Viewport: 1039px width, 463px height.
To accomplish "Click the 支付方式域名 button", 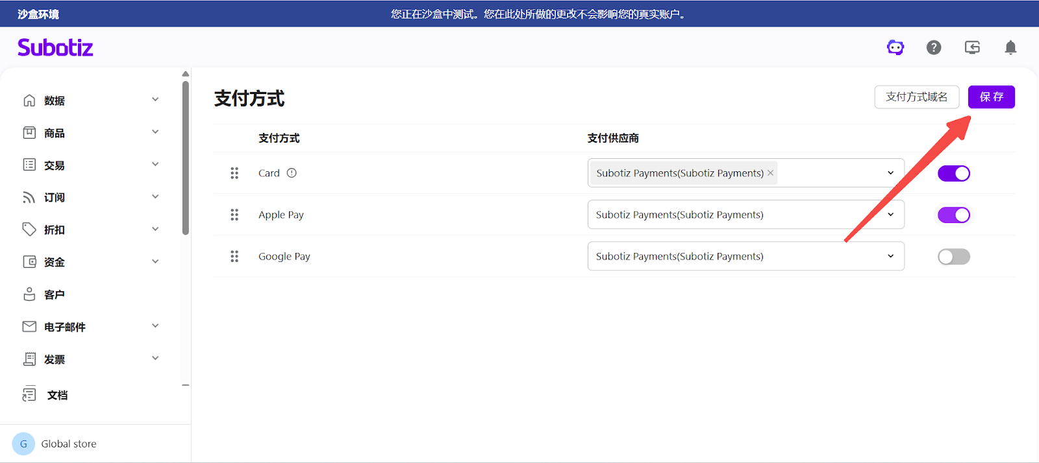I will coord(916,97).
